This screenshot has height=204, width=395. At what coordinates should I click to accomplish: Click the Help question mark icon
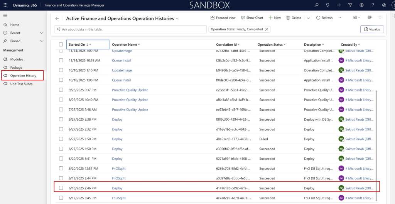(x=373, y=5)
